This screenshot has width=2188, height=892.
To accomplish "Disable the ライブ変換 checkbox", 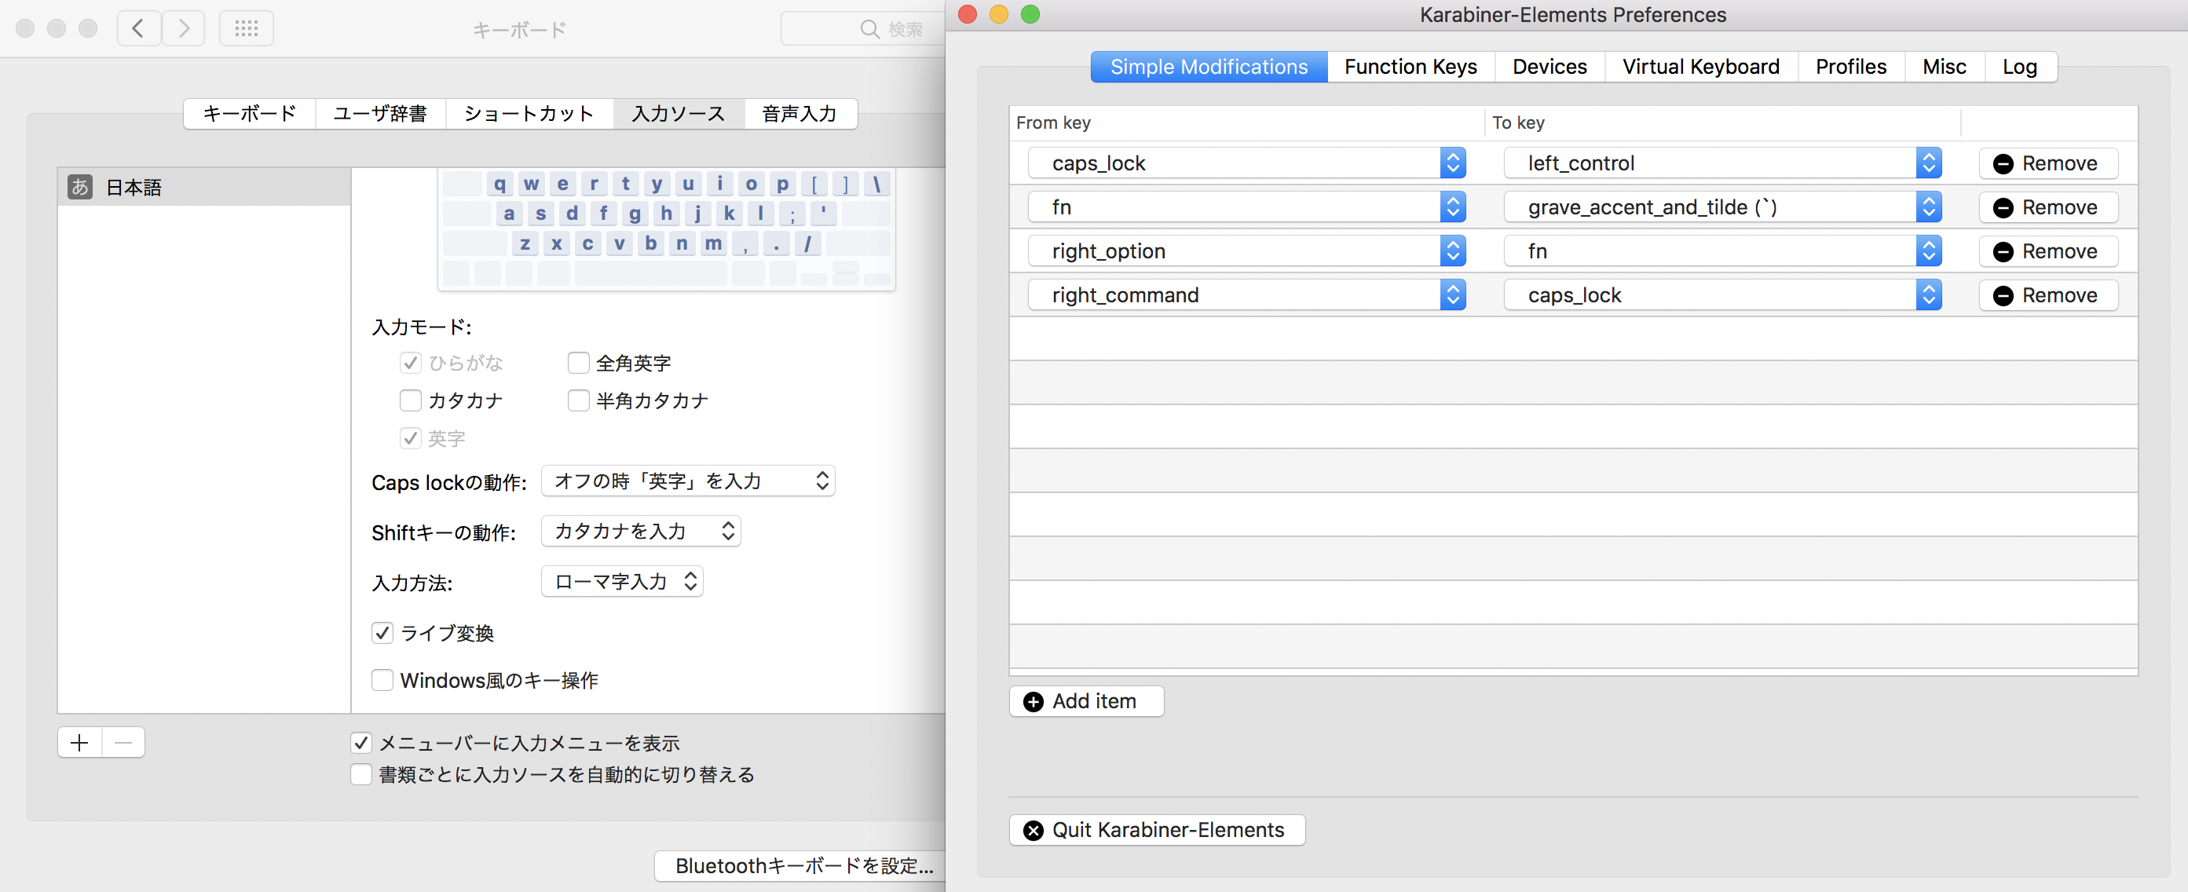I will pos(382,633).
